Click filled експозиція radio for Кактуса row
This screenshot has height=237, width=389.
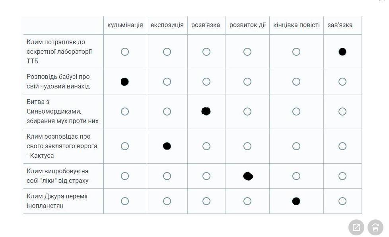click(x=167, y=146)
